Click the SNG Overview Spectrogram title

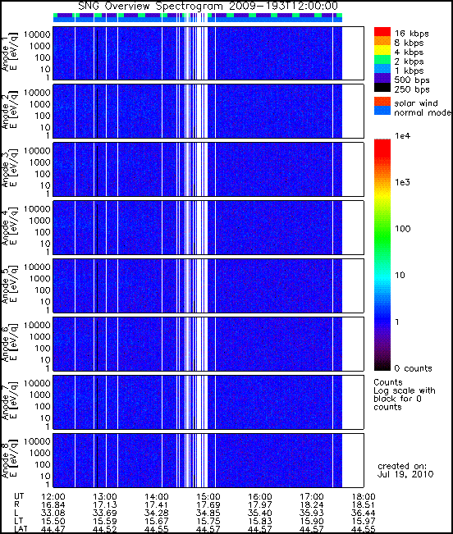coord(208,6)
